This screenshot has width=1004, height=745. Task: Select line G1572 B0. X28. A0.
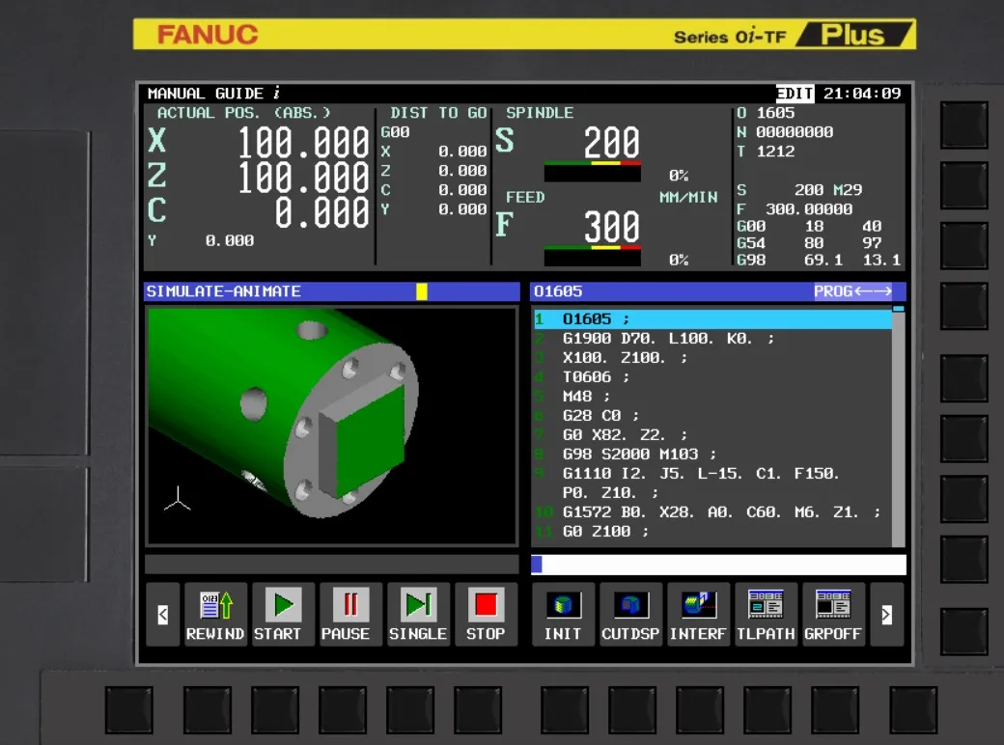coord(712,512)
